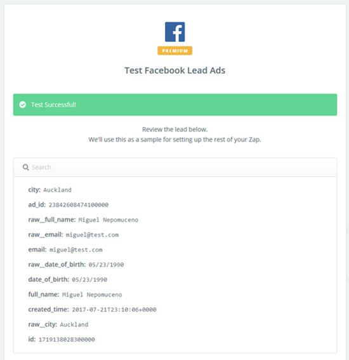Select the created_time timestamp value
This screenshot has width=349, height=360.
coord(114,310)
